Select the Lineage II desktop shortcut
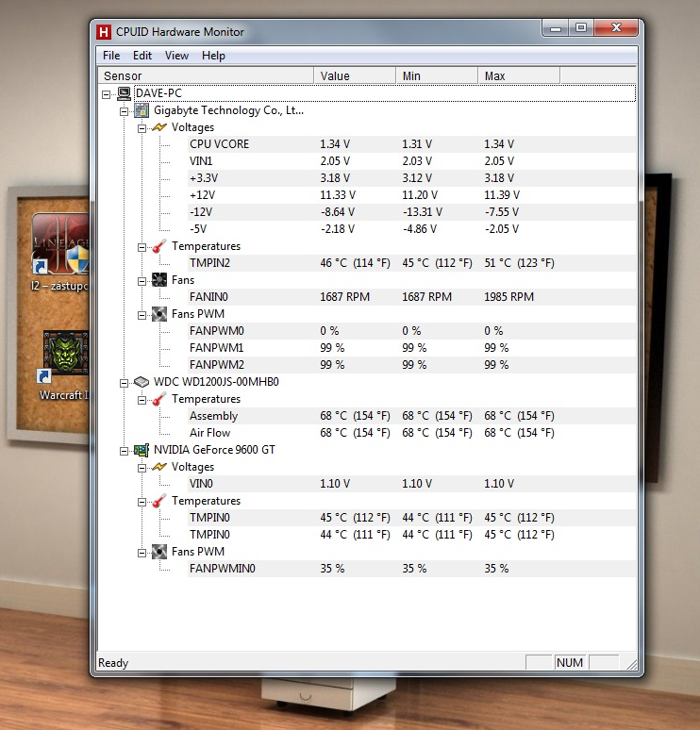The image size is (700, 730). click(x=59, y=252)
